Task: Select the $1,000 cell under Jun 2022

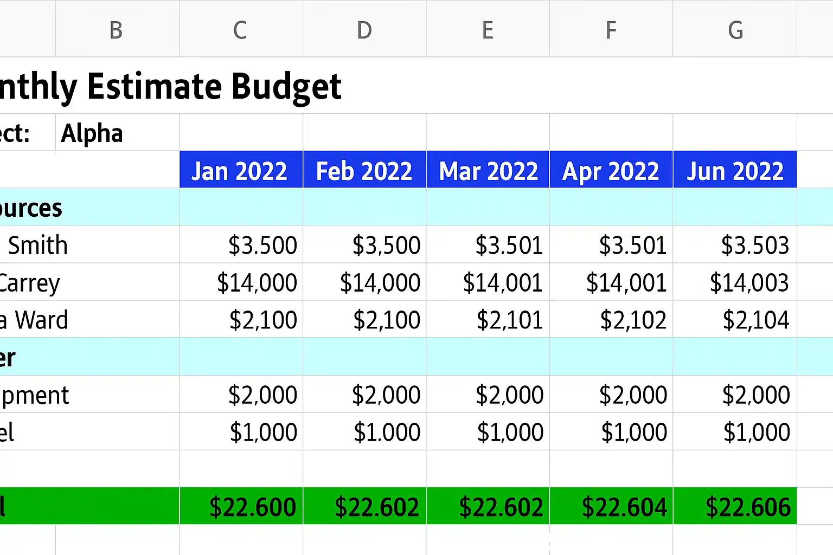Action: [x=735, y=432]
